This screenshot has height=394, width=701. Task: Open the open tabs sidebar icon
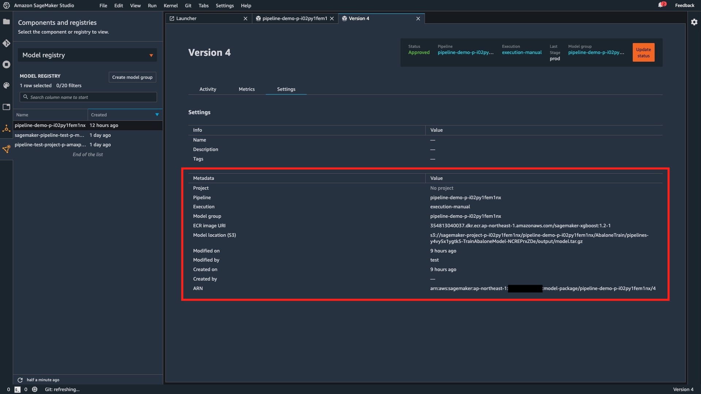pyautogui.click(x=7, y=107)
